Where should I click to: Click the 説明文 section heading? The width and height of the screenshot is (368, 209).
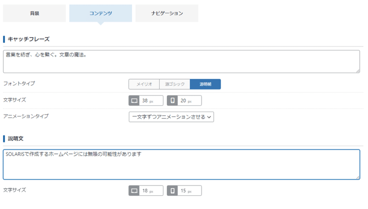click(x=16, y=138)
